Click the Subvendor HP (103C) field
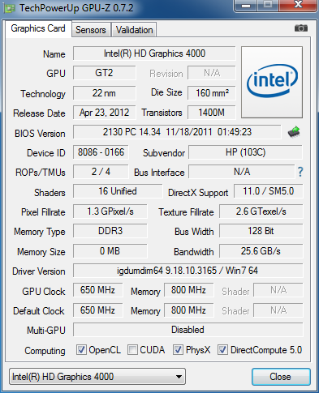The width and height of the screenshot is (319, 393). click(x=245, y=152)
